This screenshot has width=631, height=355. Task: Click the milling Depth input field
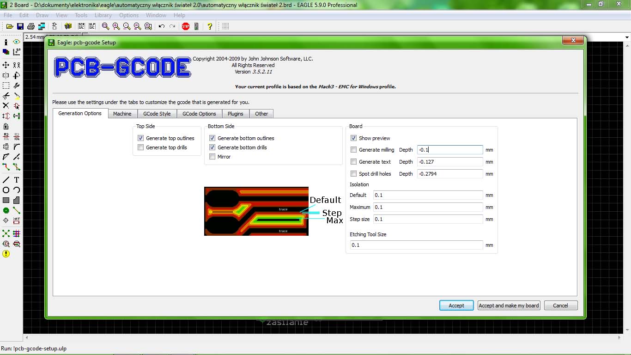tap(450, 150)
